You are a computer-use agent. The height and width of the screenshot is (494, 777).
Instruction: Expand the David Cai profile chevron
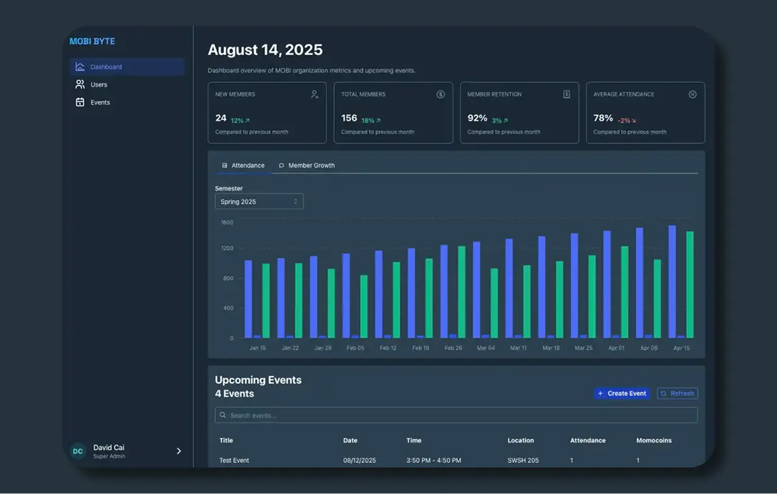(179, 451)
